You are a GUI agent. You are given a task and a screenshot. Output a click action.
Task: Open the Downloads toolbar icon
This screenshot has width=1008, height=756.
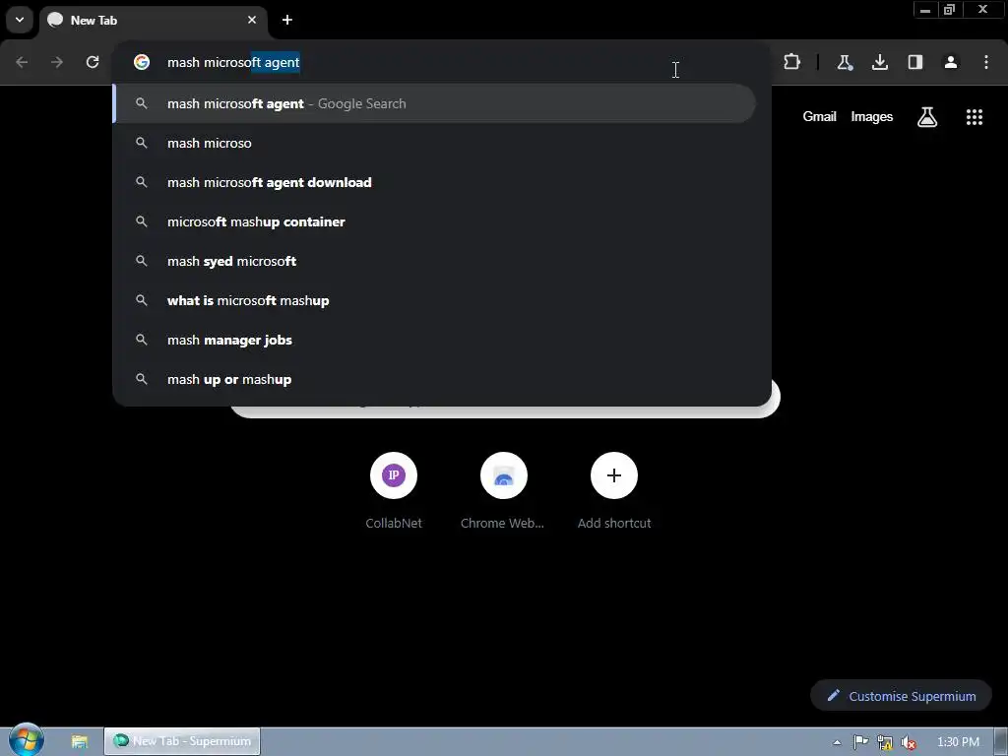[880, 62]
